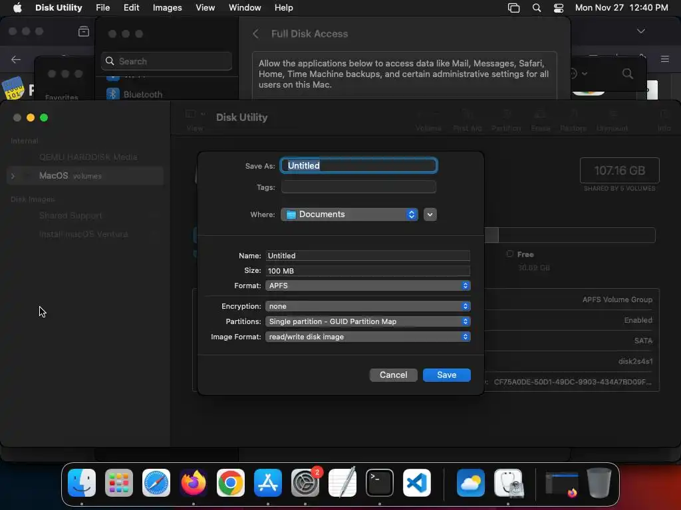Open Control Center in menu bar
The image size is (681, 510).
tap(559, 8)
